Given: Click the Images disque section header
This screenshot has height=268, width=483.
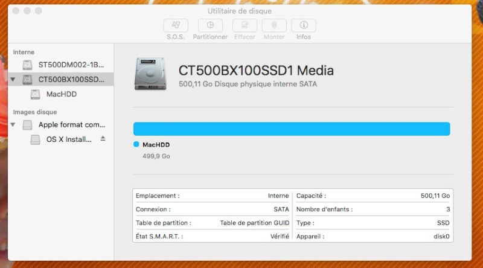Looking at the screenshot, I should [35, 112].
